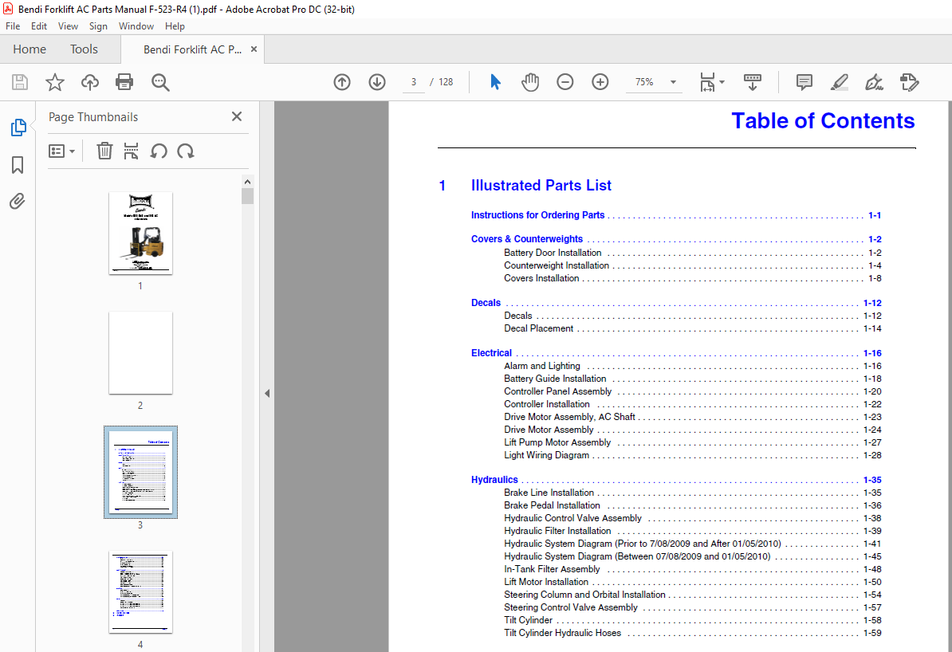Select the Highlight text tool
Screen dimensions: 952x652
tap(839, 82)
